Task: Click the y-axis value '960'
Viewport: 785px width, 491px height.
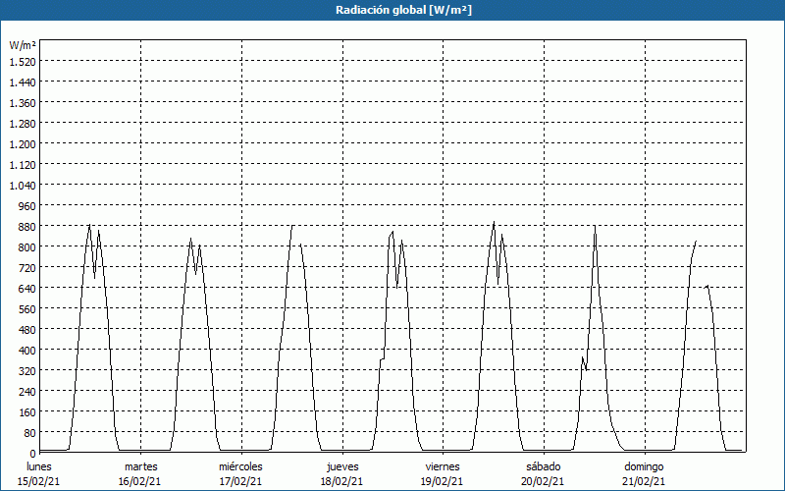Action: click(27, 206)
